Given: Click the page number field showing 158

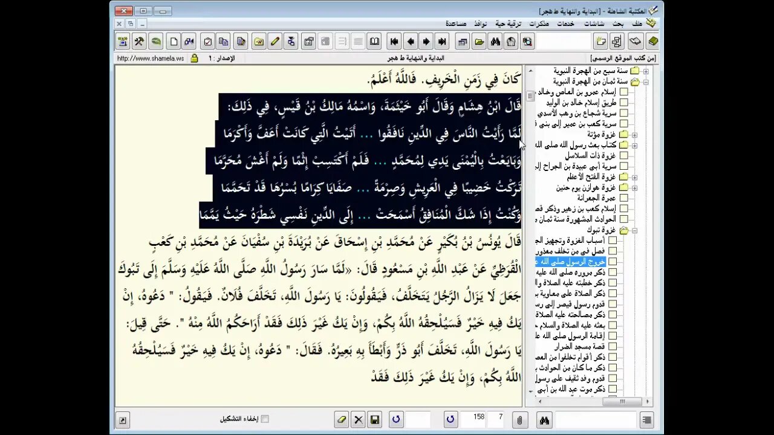Looking at the screenshot, I should pyautogui.click(x=472, y=419).
